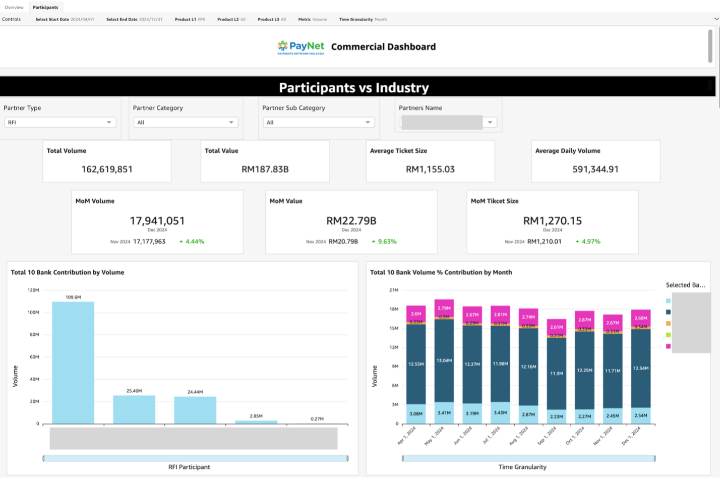Switch to the Overview tab
This screenshot has width=721, height=480.
click(14, 7)
